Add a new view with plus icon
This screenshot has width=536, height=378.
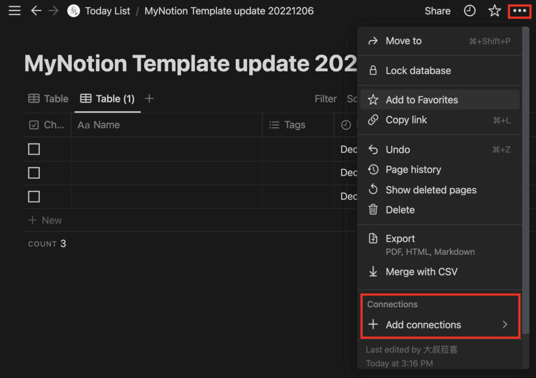[x=150, y=98]
